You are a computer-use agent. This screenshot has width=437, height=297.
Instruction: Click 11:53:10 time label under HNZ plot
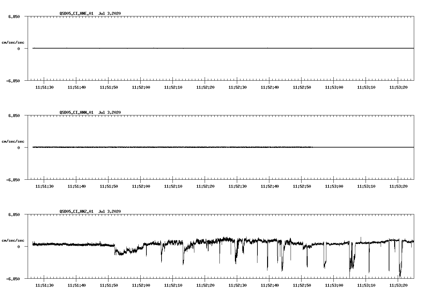coord(366,285)
